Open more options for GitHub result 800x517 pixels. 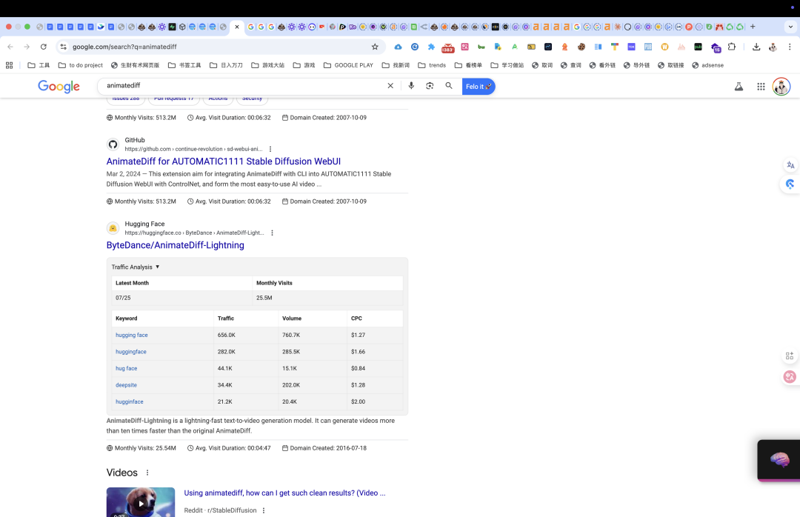pyautogui.click(x=270, y=149)
